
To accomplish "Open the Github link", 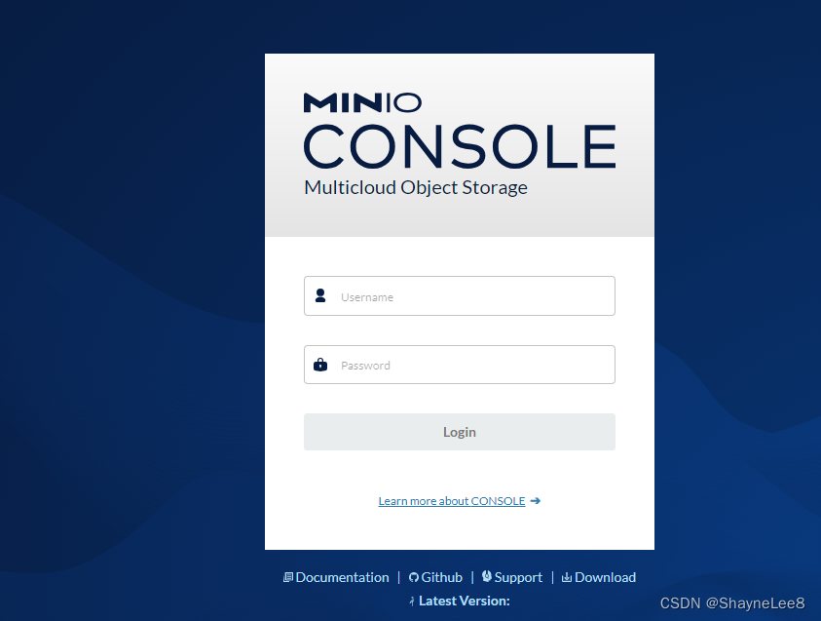I will (x=441, y=577).
